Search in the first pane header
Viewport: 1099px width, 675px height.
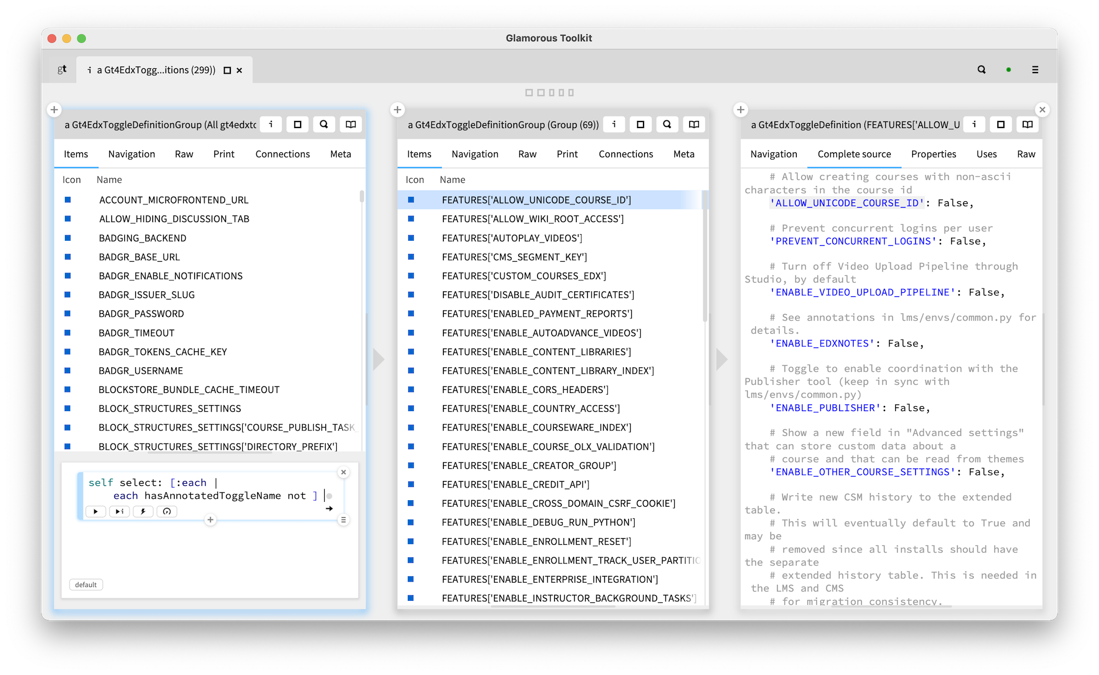(324, 124)
